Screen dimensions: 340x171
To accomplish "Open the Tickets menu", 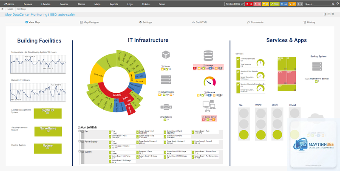I will (x=146, y=4).
